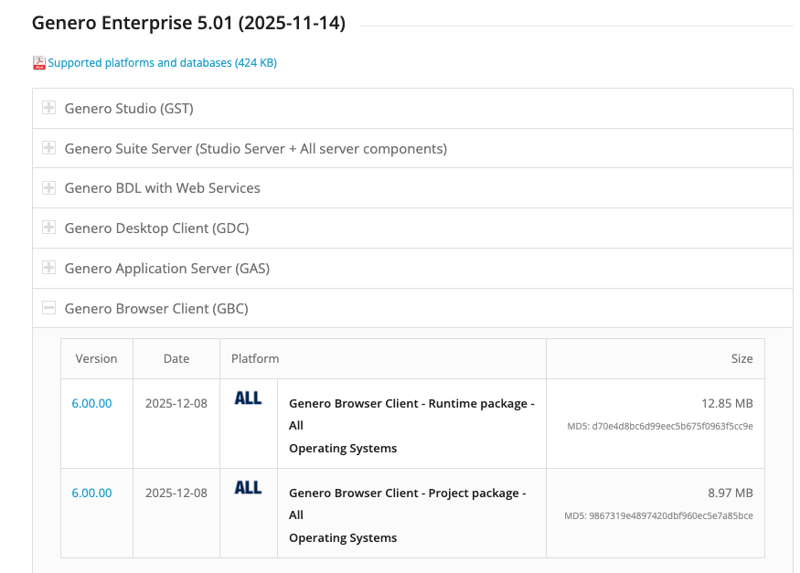This screenshot has height=573, width=800.
Task: Open Supported platforms and databases link
Action: point(162,63)
